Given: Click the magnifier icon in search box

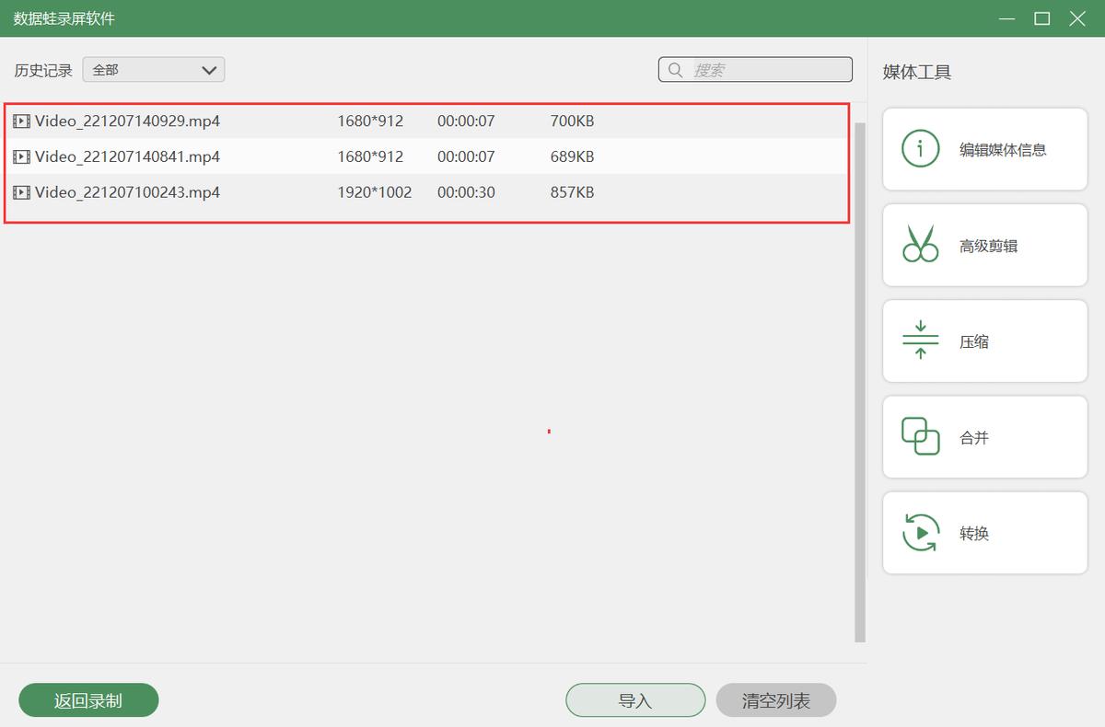Looking at the screenshot, I should click(x=676, y=70).
